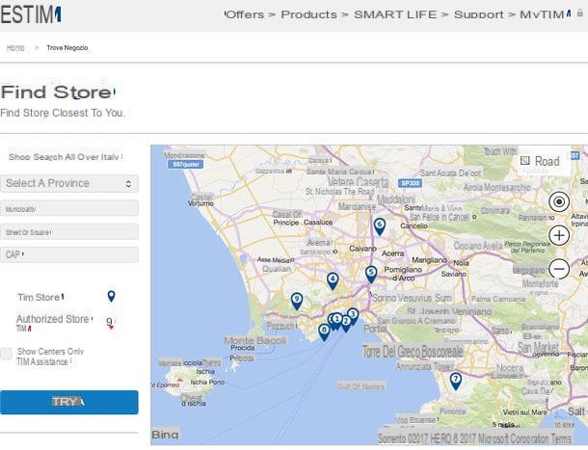Click the Monte Bacoli label on the map
The width and height of the screenshot is (588, 450).
tap(255, 340)
